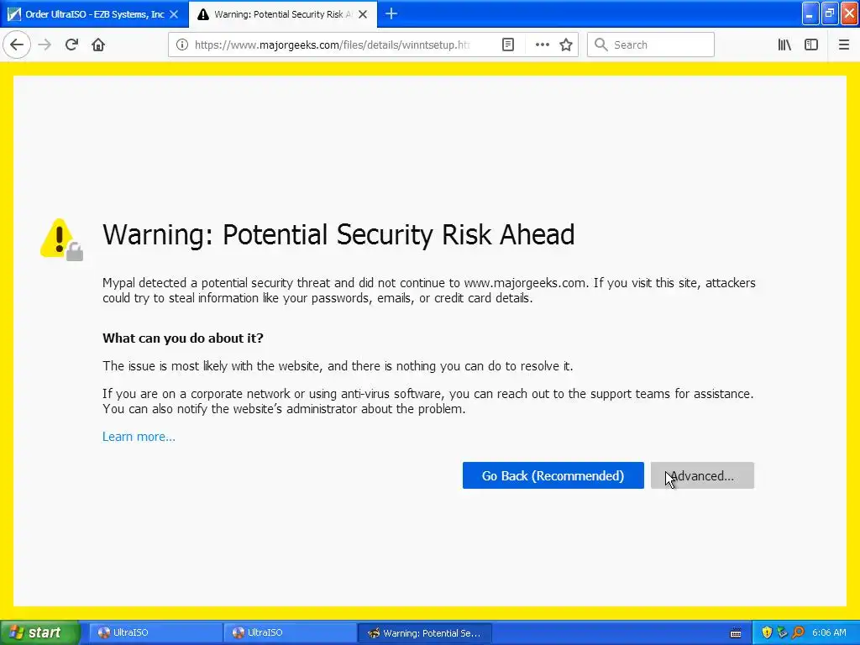Click the Warning: Potential Security Risk Ahead heading
The image size is (860, 645).
point(338,235)
